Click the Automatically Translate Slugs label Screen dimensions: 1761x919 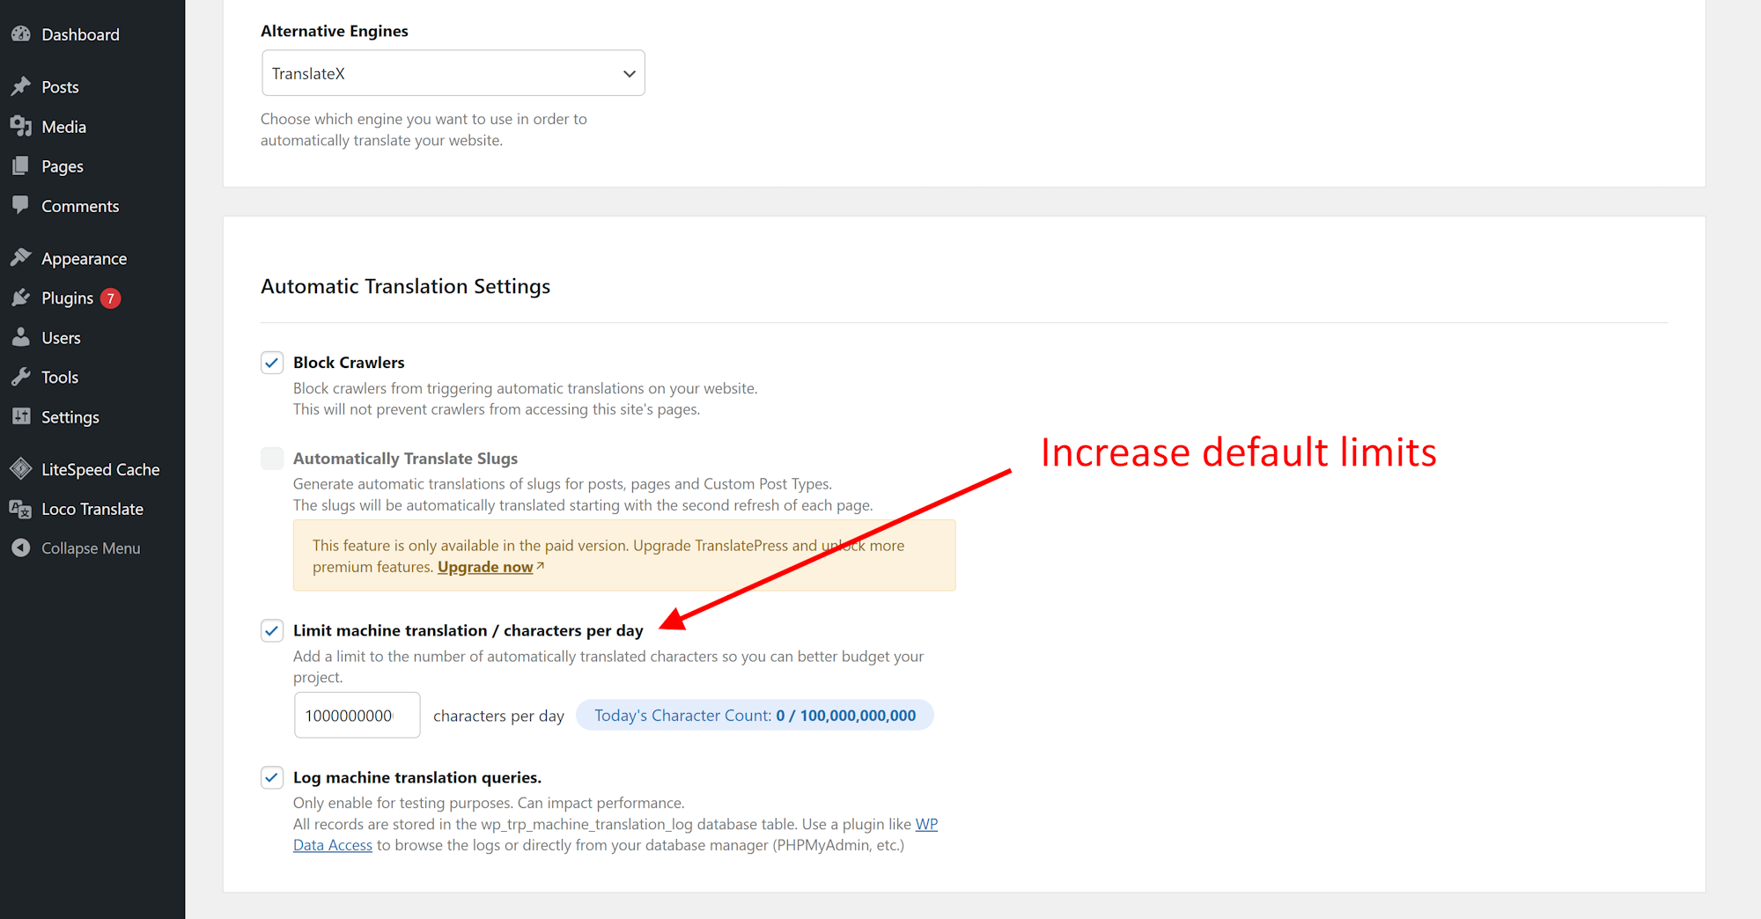click(405, 459)
